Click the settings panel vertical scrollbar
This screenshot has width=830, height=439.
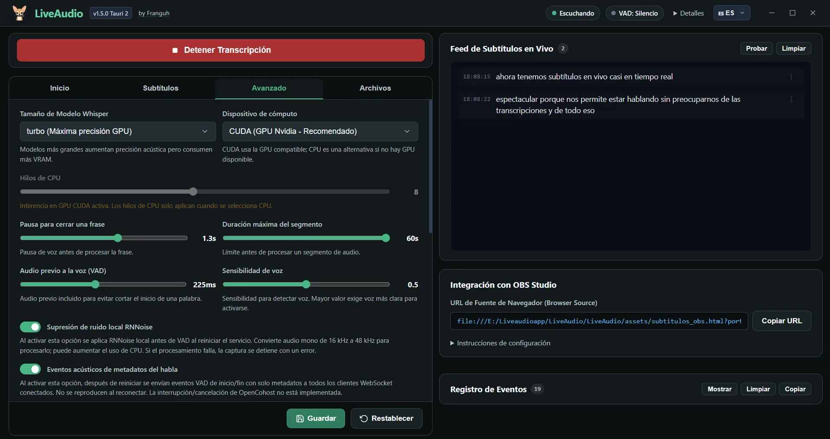(430, 167)
